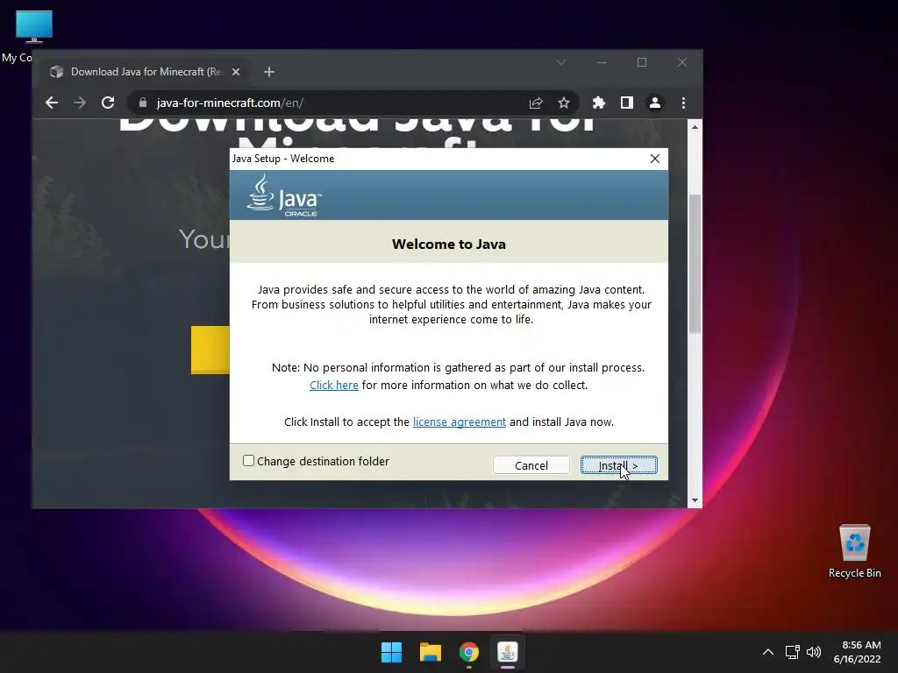Open the Chrome three-dot menu
This screenshot has width=898, height=673.
[x=683, y=103]
